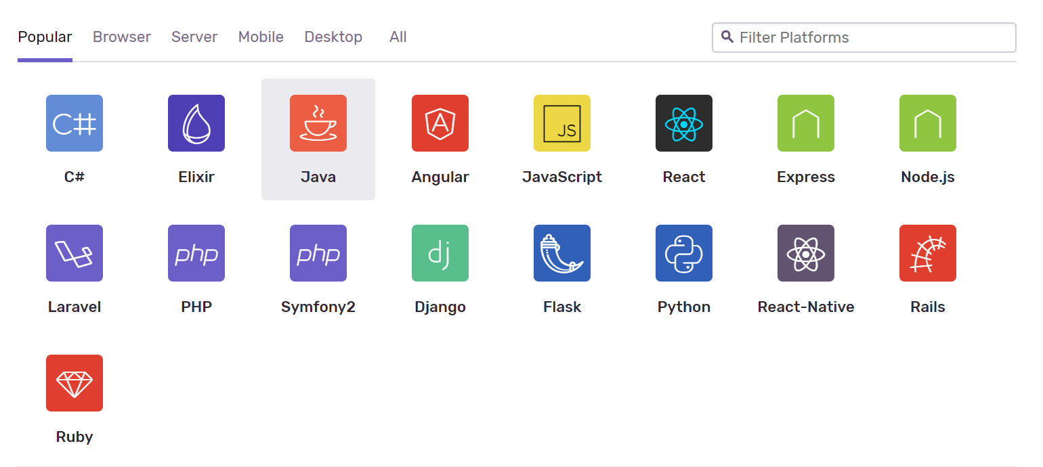Viewport: 1043px width, 467px height.
Task: Pick the Express platform icon
Action: tap(806, 123)
